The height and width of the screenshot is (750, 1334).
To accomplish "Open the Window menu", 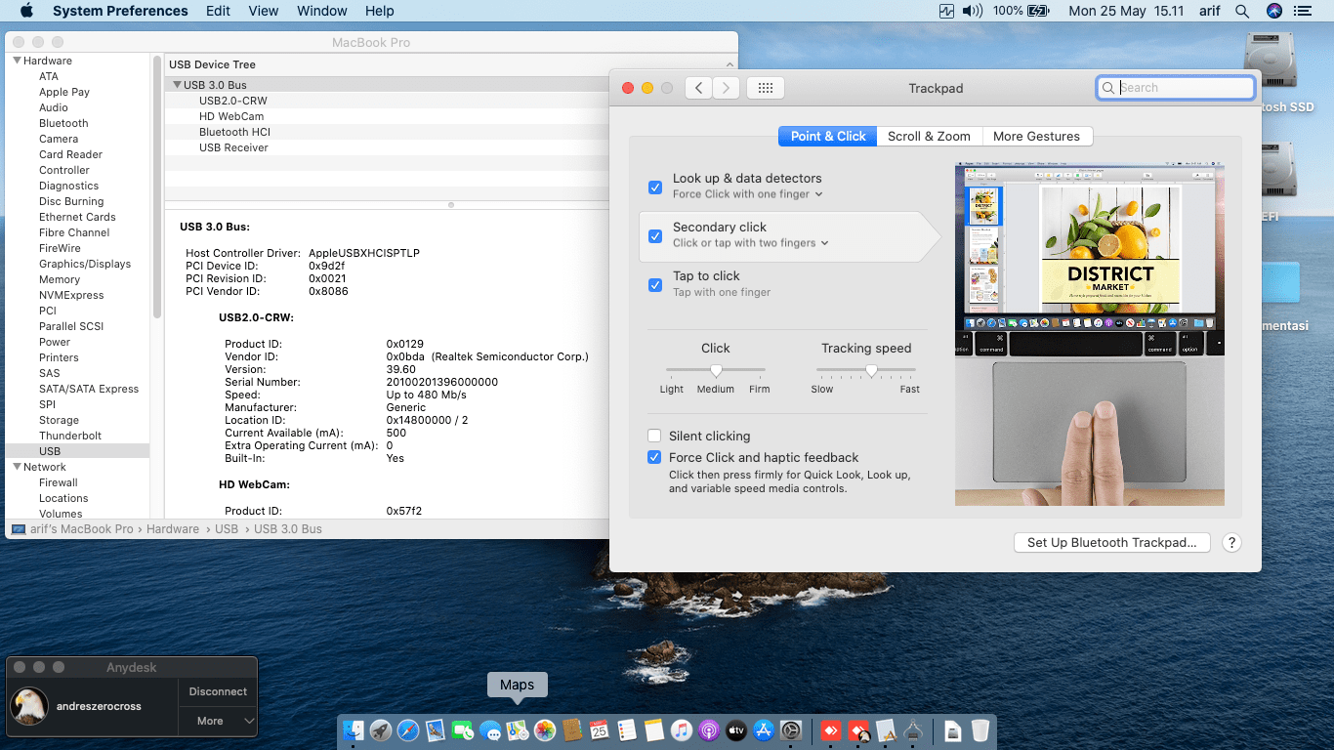I will tap(321, 11).
